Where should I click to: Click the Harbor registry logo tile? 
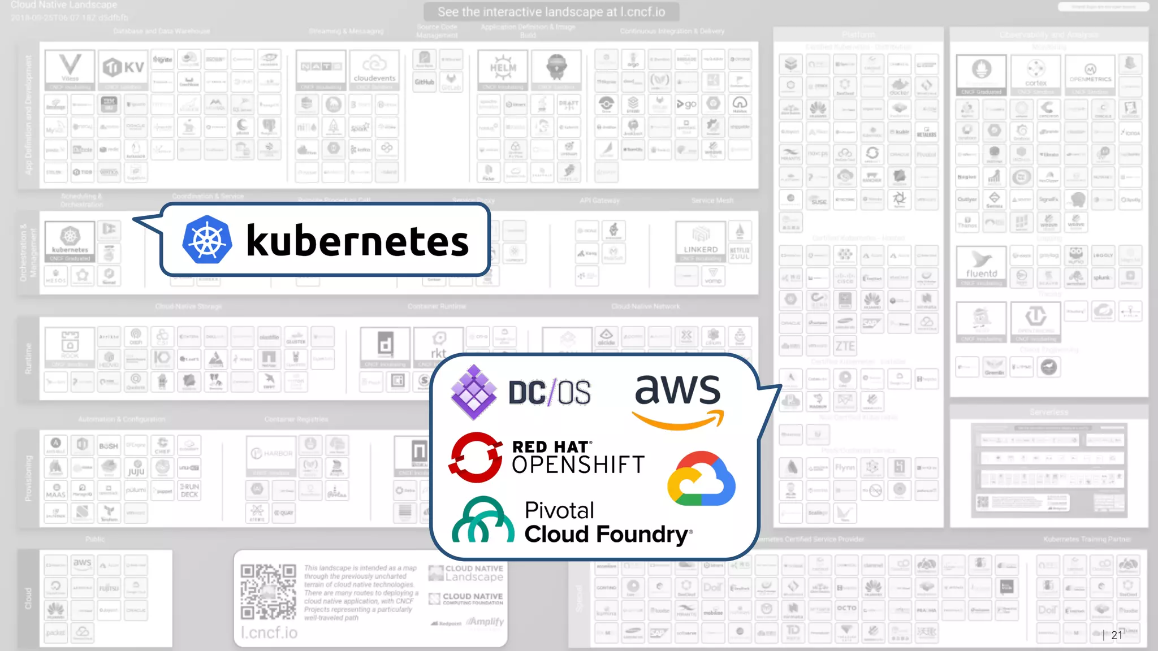(271, 455)
